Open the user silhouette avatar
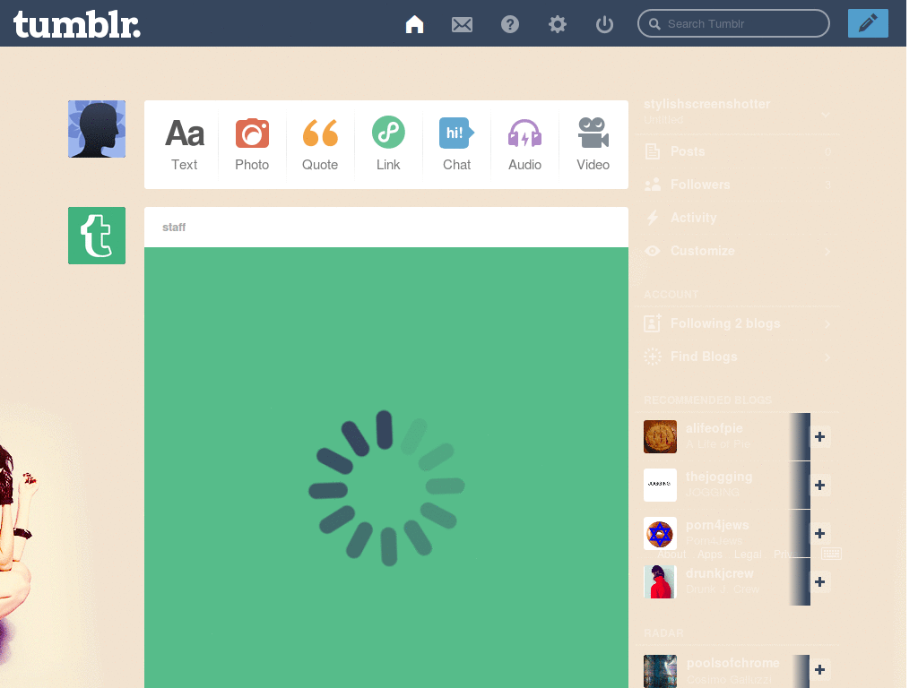Screen dimensions: 918x688 coord(97,129)
